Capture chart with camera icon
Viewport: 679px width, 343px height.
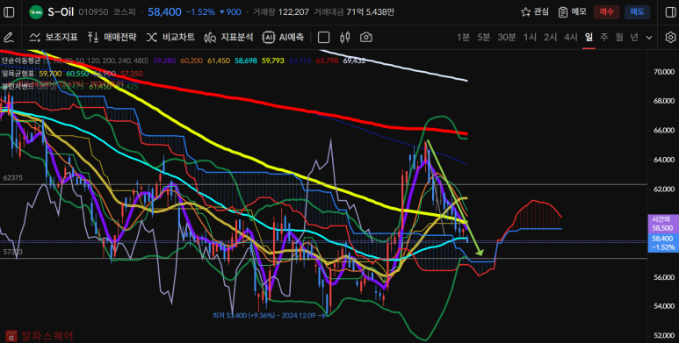click(366, 37)
